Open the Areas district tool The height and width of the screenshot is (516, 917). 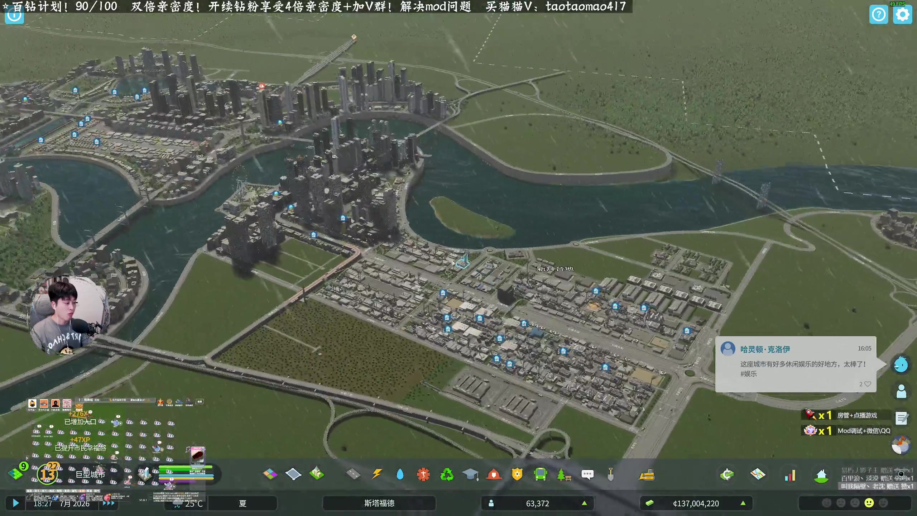coord(293,474)
